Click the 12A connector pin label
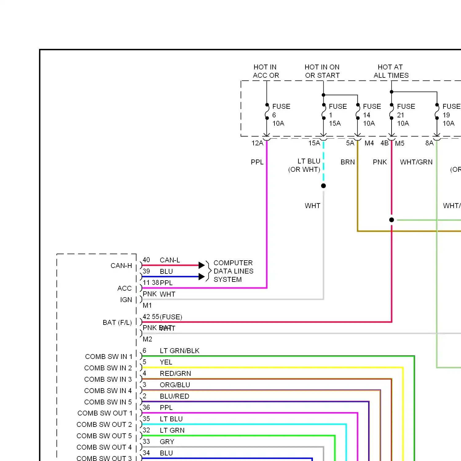Image resolution: width=461 pixels, height=461 pixels. 258,143
